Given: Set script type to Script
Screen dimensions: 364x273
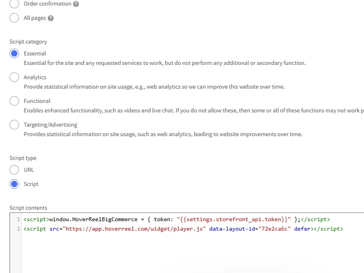Looking at the screenshot, I should [14, 184].
